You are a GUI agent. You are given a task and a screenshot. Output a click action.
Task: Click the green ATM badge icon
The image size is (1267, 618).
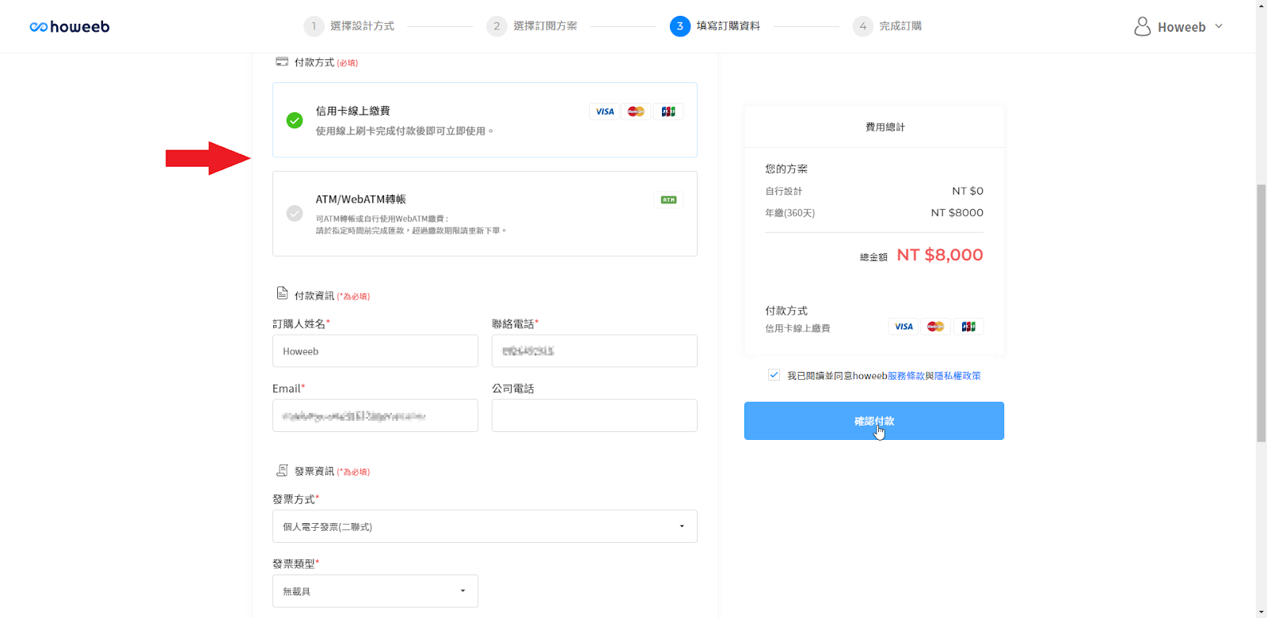[669, 200]
